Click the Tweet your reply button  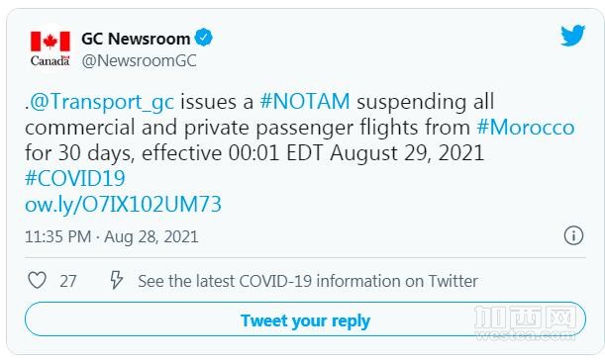(x=305, y=319)
